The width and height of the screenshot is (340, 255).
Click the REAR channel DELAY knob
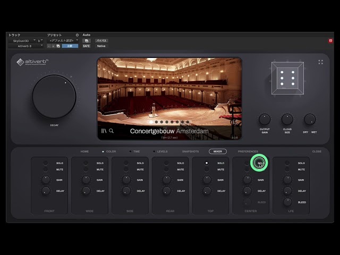pyautogui.click(x=166, y=191)
